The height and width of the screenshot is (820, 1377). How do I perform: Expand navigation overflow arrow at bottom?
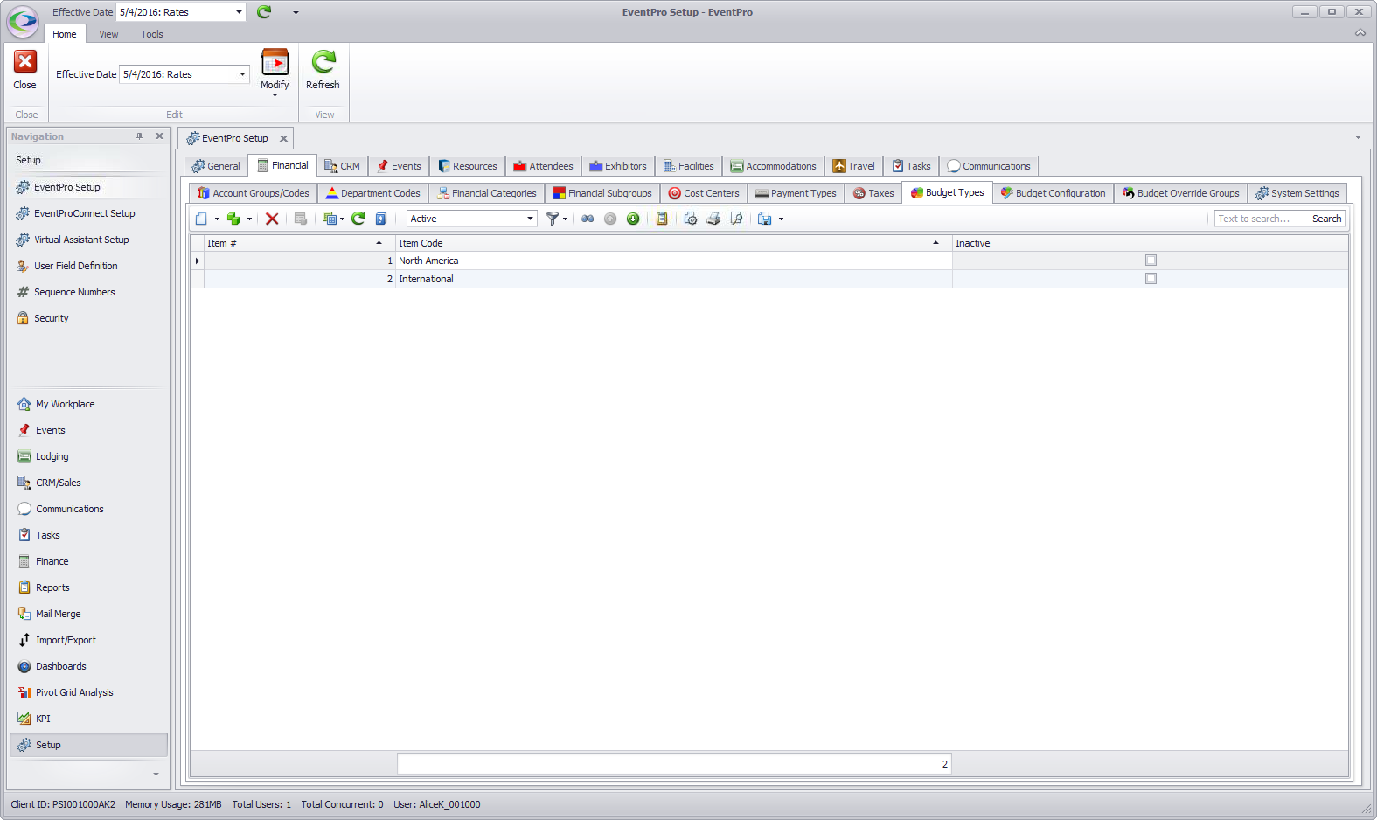pos(156,774)
